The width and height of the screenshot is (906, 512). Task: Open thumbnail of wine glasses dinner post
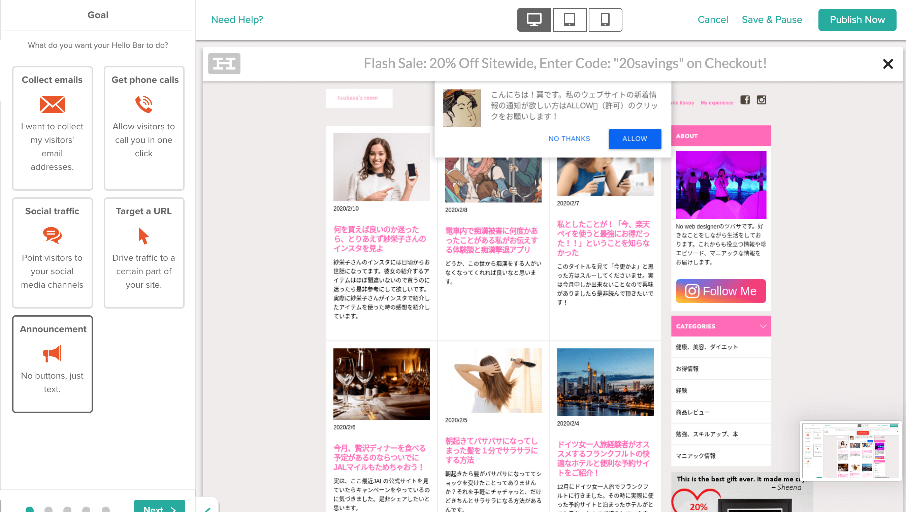pyautogui.click(x=381, y=384)
